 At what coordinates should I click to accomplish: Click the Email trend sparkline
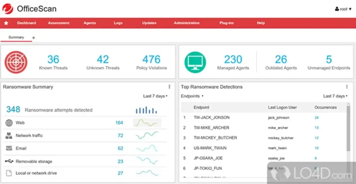(147, 148)
